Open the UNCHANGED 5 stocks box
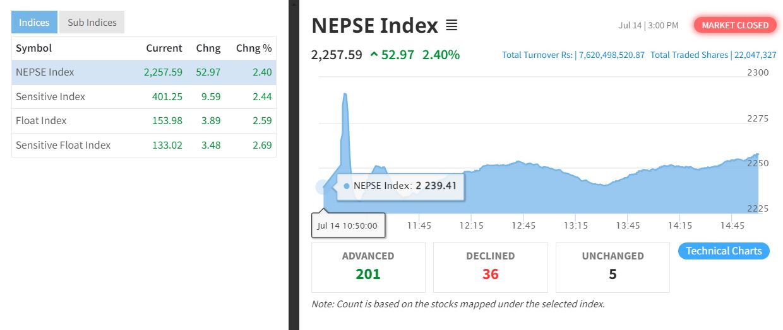The image size is (783, 330). pos(613,268)
